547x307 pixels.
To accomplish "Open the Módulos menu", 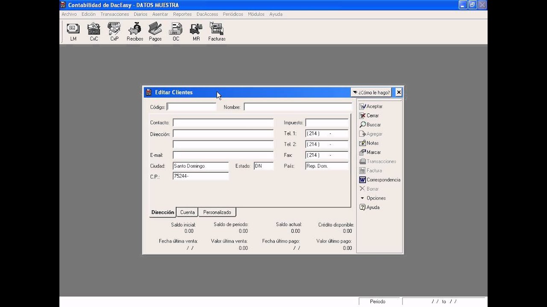I will (x=256, y=14).
